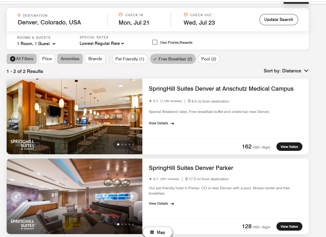Deselect the Free Breakfast (2) filter
The height and width of the screenshot is (237, 326).
[x=173, y=59]
